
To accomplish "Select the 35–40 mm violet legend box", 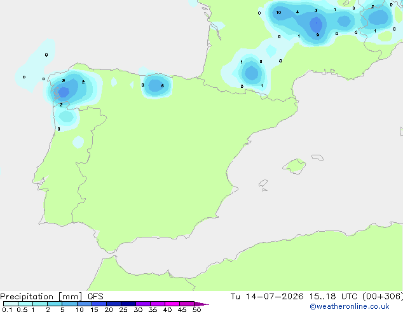I will pos(158,304).
